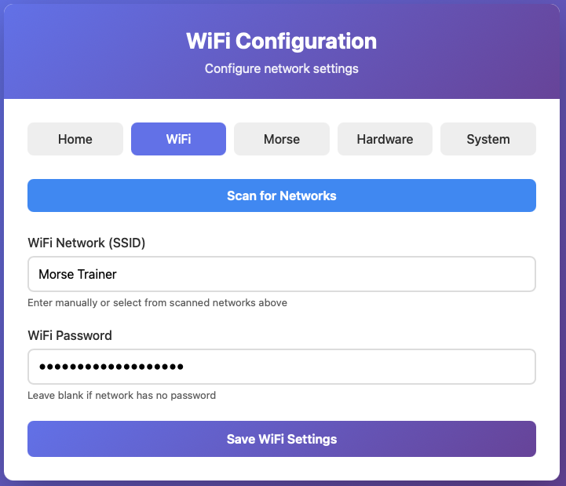This screenshot has width=566, height=486.
Task: Click the masked password dots
Action: pyautogui.click(x=111, y=367)
